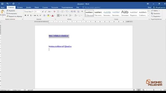Undo the last action
166x93 pixels.
[8, 4]
